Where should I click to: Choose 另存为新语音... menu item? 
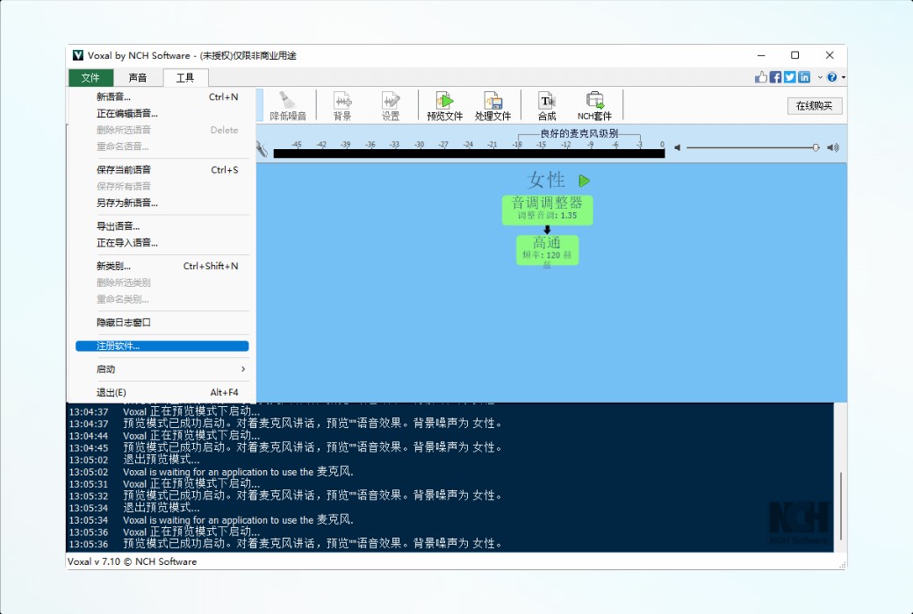pyautogui.click(x=162, y=203)
